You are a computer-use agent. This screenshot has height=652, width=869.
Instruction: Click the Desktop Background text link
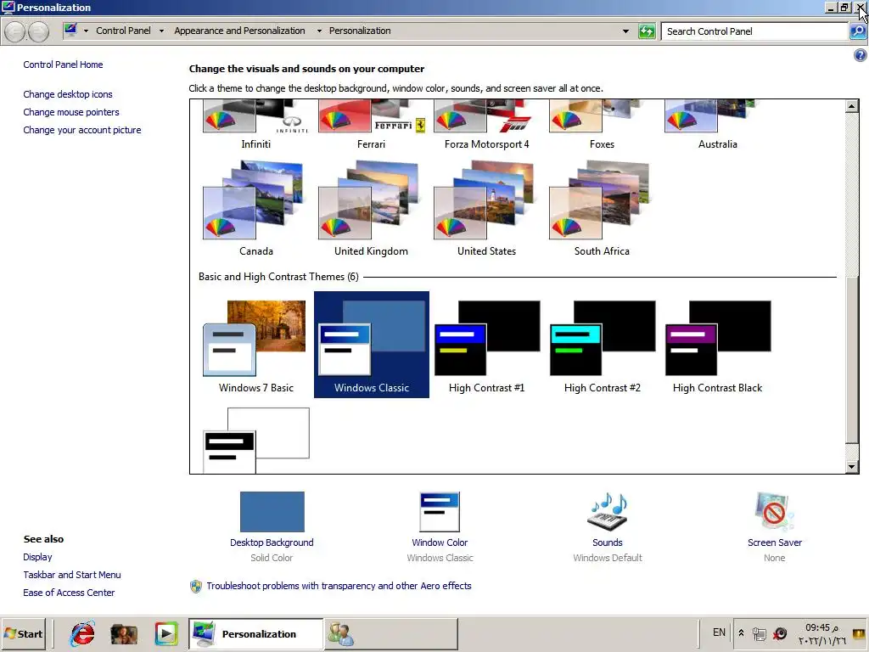tap(272, 542)
